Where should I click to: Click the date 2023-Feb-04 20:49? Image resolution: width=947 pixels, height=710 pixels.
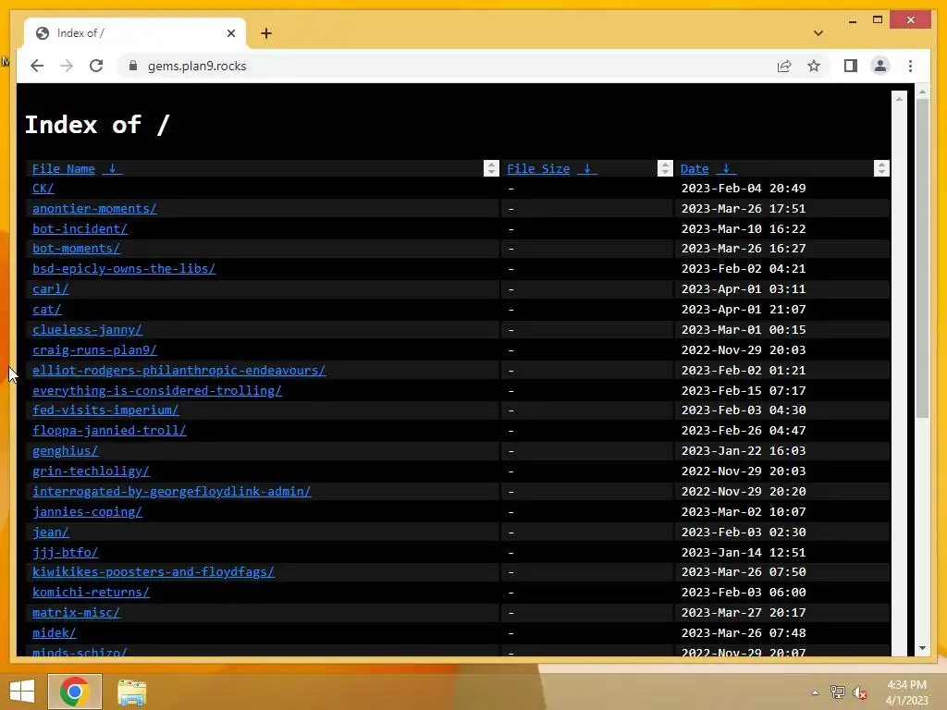tap(744, 189)
